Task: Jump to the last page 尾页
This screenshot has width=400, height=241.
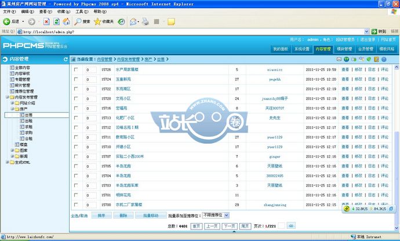Action: coord(245,226)
